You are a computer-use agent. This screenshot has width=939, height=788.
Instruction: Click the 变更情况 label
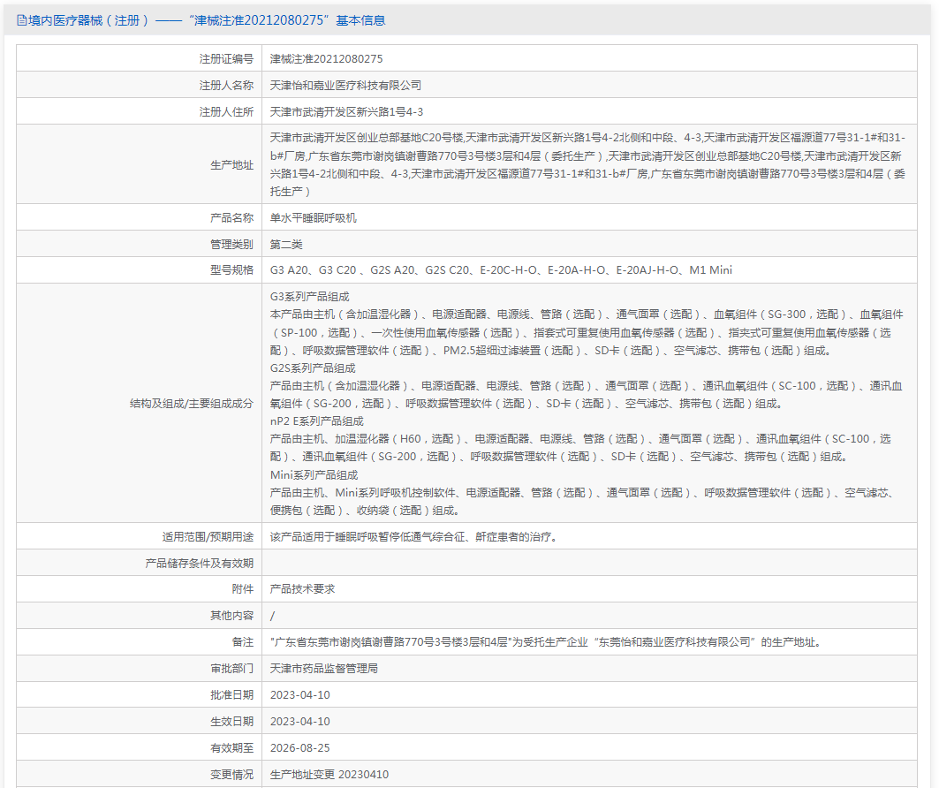pyautogui.click(x=231, y=774)
